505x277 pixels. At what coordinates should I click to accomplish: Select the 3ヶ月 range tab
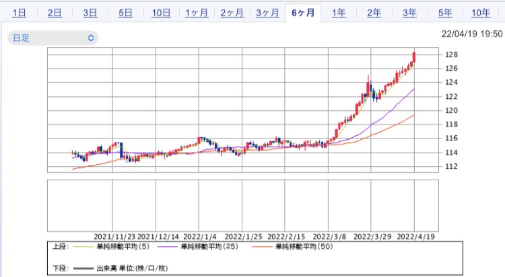click(x=267, y=13)
